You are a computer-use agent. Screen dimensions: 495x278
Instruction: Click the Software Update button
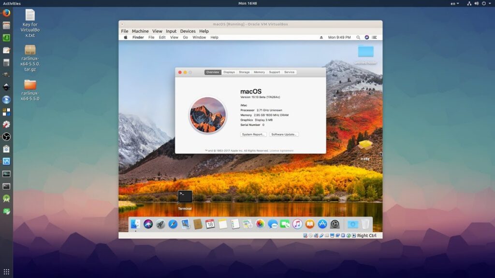click(x=284, y=134)
